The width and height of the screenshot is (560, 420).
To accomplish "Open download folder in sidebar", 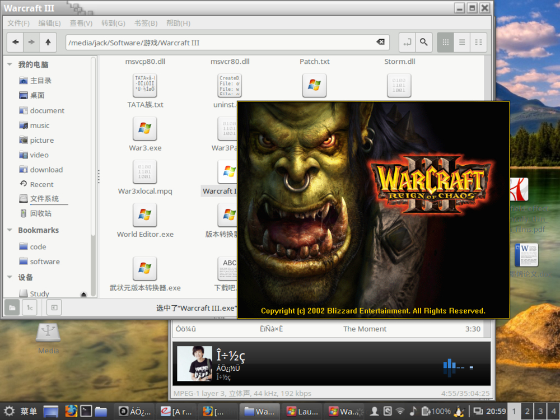I will coord(41,170).
